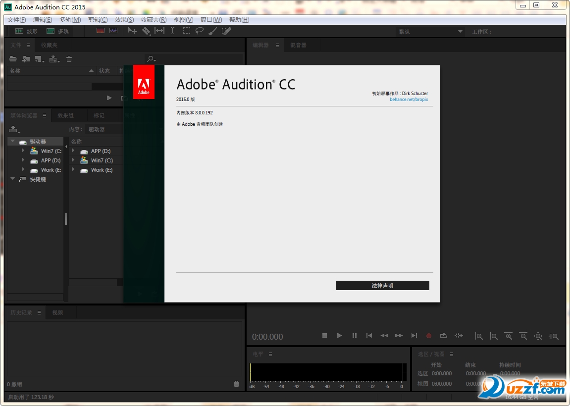The height and width of the screenshot is (406, 570).
Task: Toggle the skip selection transport button
Action: (x=459, y=336)
